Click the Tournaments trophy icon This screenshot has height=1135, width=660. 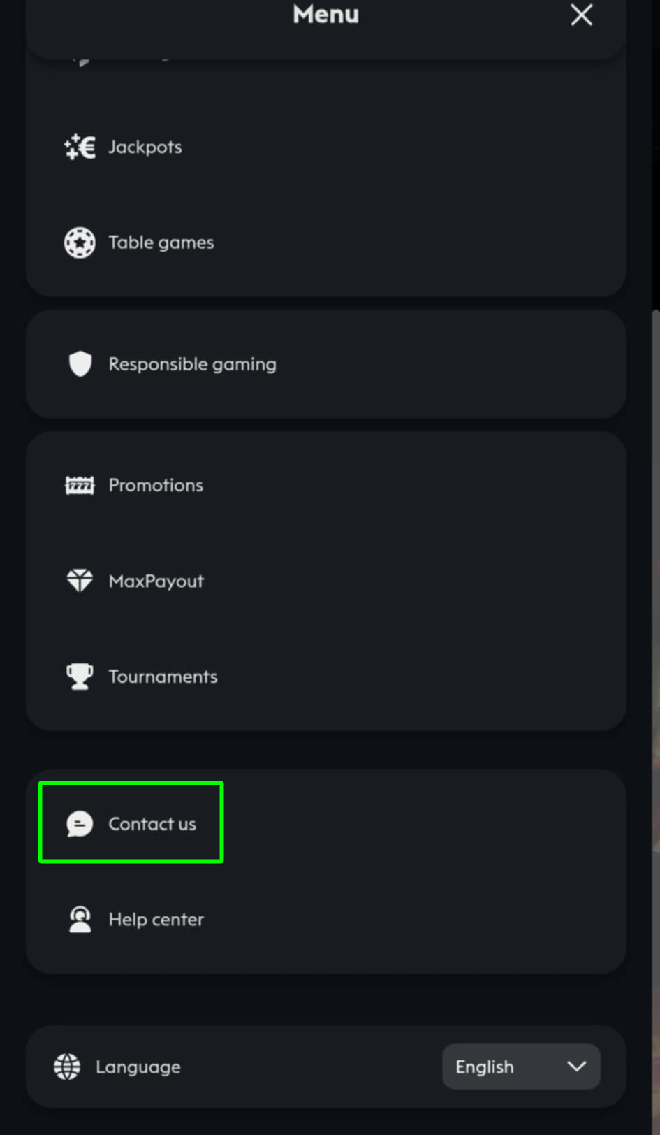80,677
